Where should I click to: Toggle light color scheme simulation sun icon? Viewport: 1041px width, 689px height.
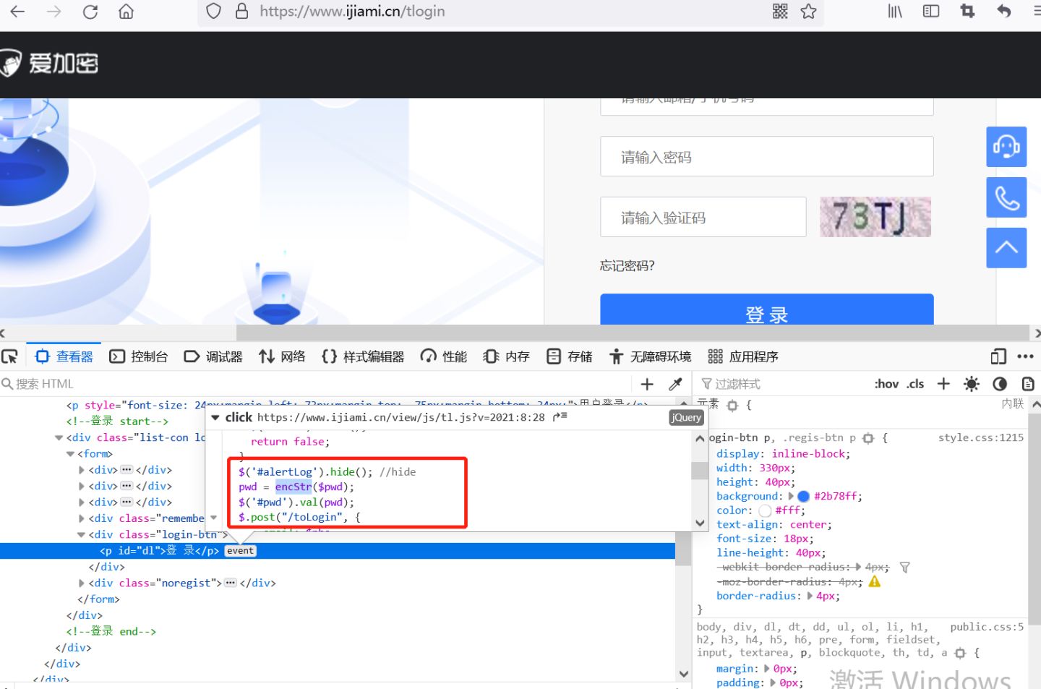pos(972,384)
